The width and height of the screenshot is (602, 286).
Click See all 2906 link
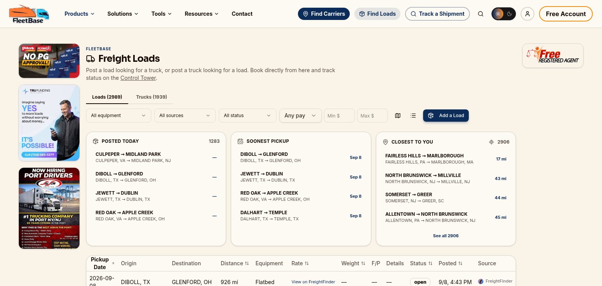[x=446, y=236]
